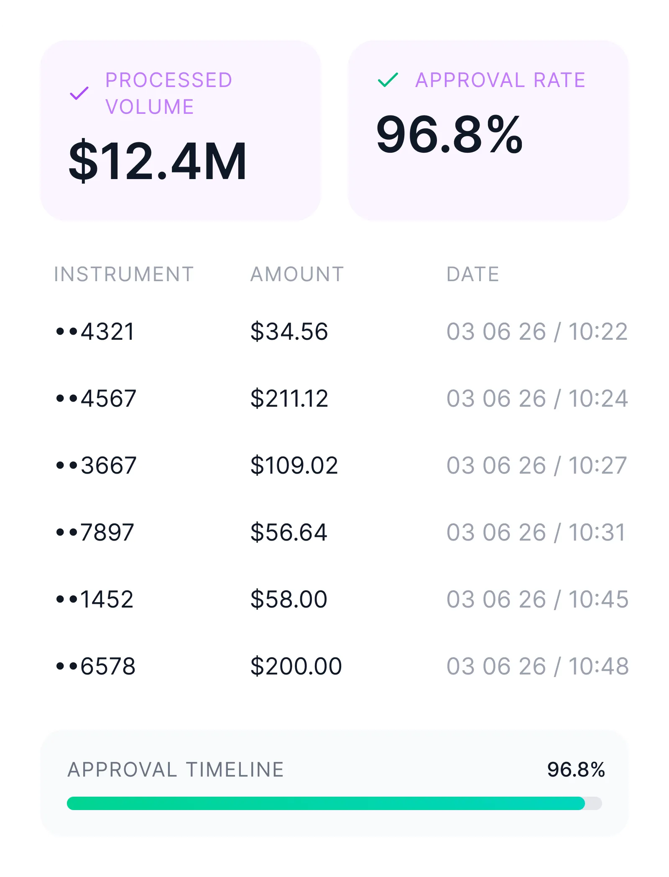Open the Processed Volume $12.4M card
The image size is (669, 877).
[x=181, y=131]
